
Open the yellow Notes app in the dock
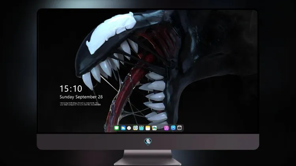tap(148, 128)
